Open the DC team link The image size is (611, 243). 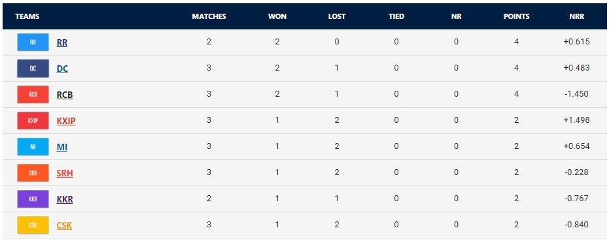coord(62,69)
